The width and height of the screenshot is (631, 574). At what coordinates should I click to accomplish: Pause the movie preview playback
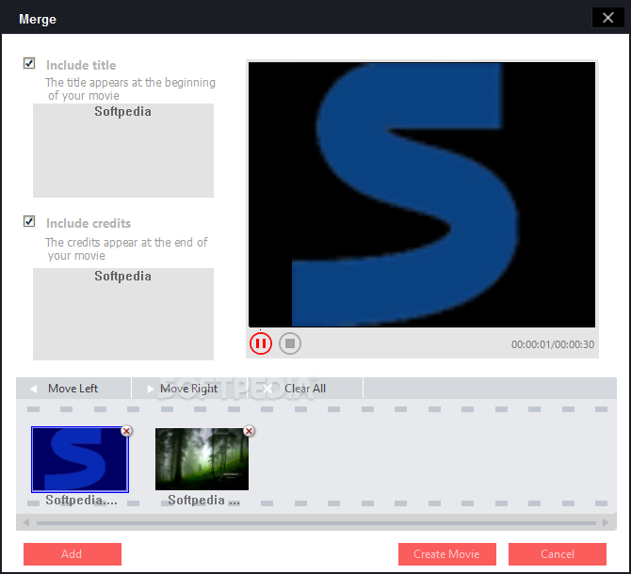pyautogui.click(x=261, y=343)
